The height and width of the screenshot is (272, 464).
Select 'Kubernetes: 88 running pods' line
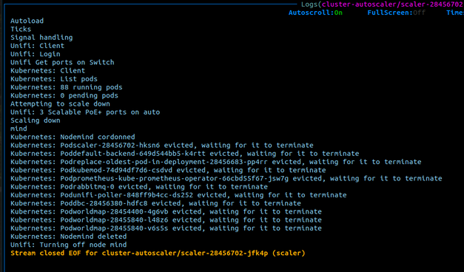tap(67, 87)
